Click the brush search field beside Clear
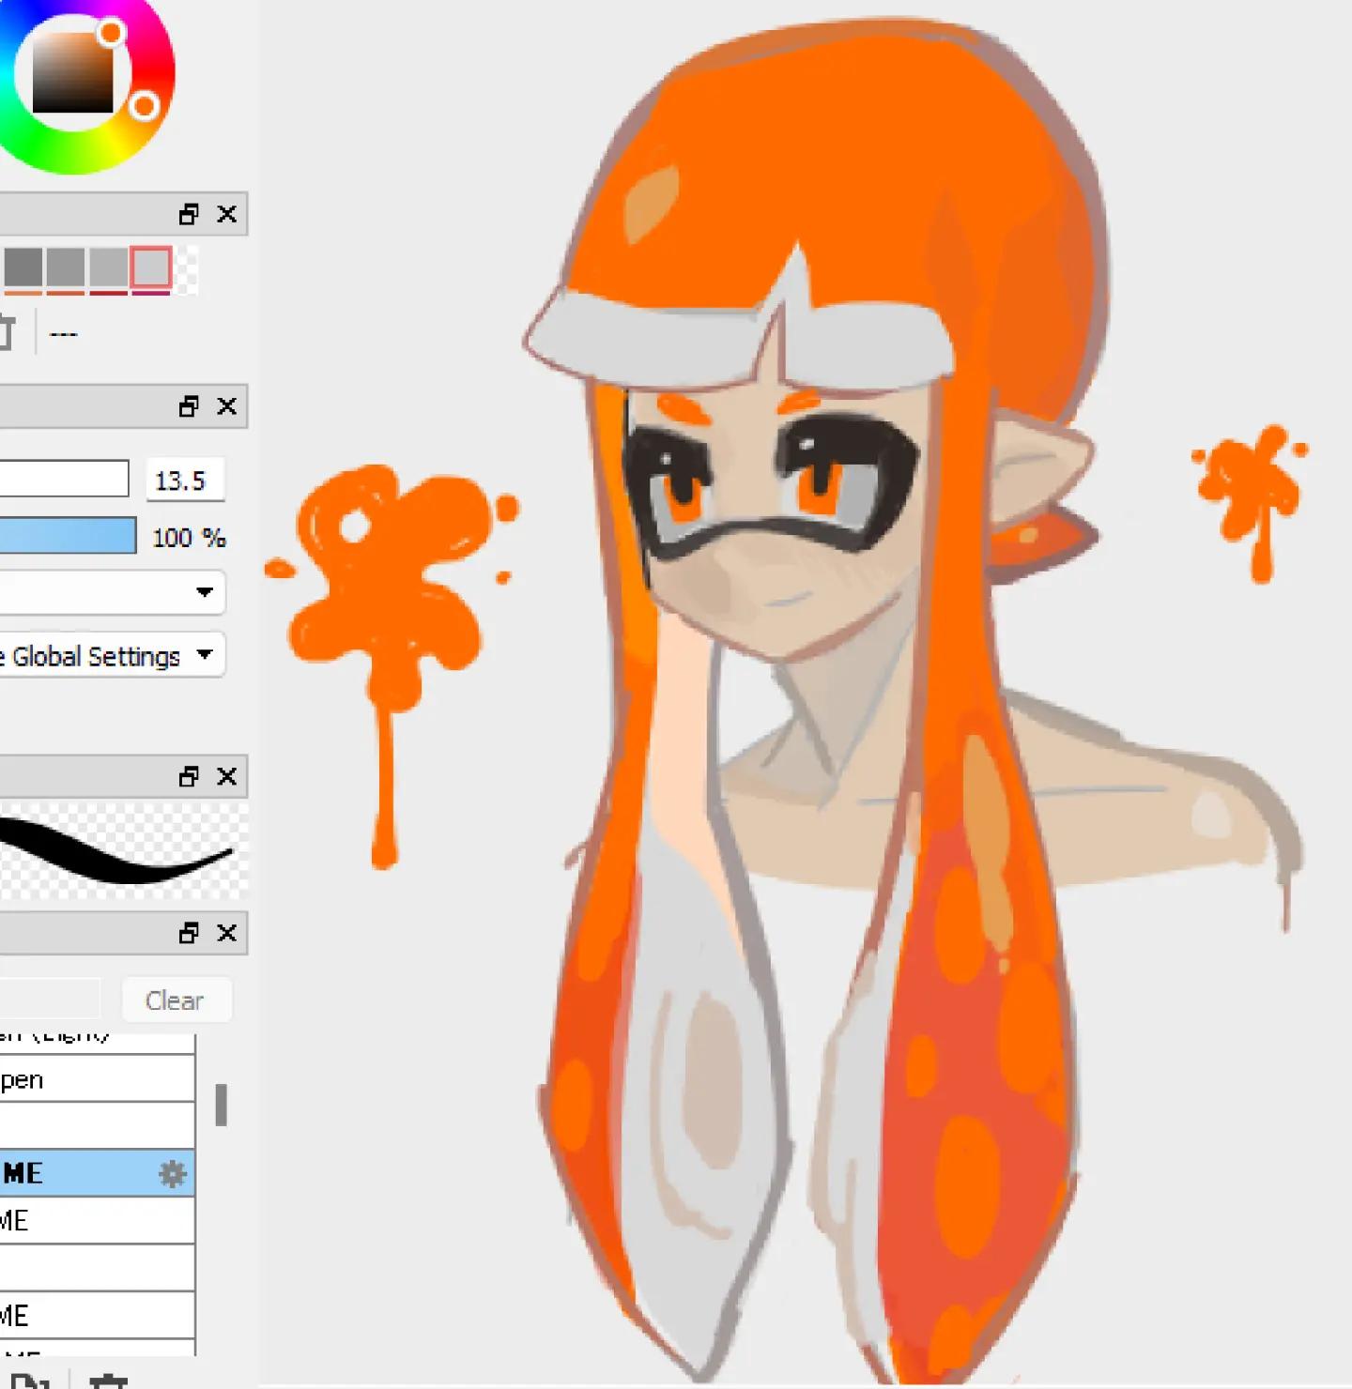1352x1389 pixels. coord(49,1000)
